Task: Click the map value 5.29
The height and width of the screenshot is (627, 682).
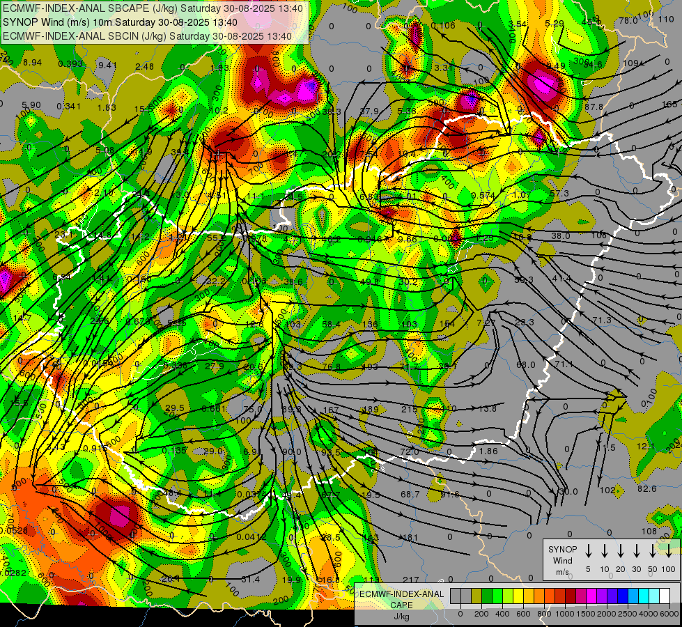Action: 555,24
